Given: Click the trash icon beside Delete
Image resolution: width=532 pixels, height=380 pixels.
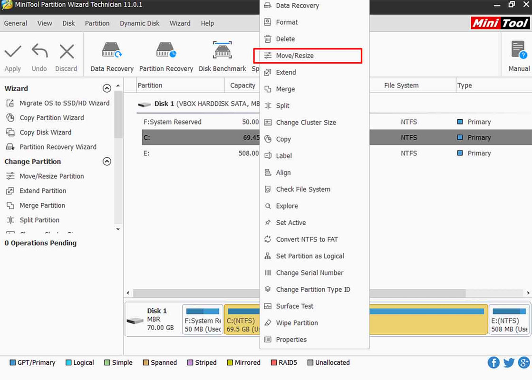Looking at the screenshot, I should coord(268,38).
